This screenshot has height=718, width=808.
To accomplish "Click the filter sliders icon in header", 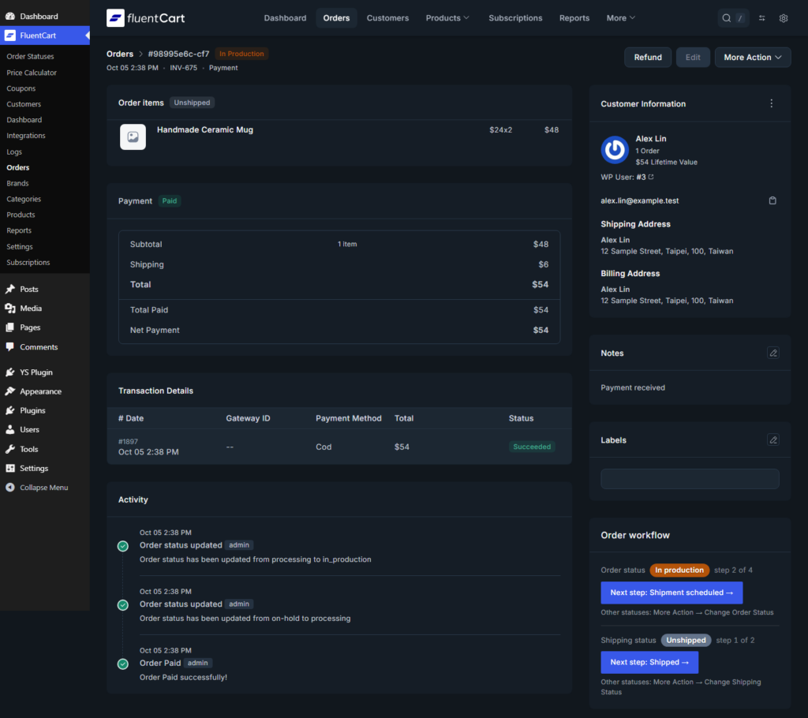I will pyautogui.click(x=761, y=18).
